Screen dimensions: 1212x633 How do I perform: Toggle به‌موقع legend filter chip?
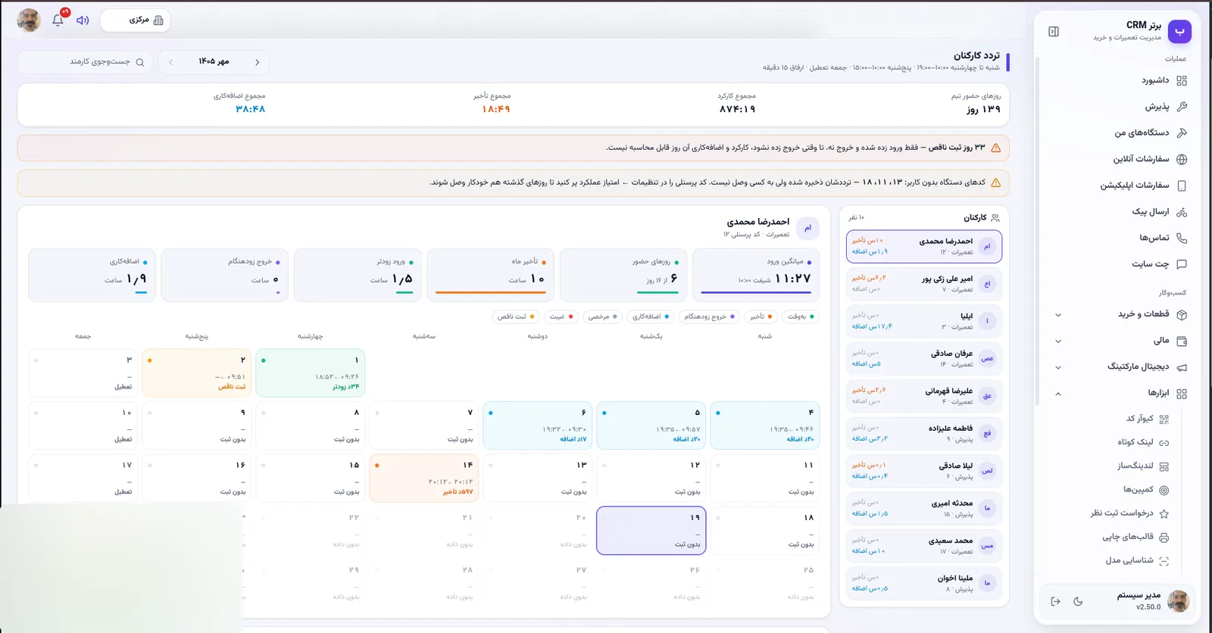[801, 316]
